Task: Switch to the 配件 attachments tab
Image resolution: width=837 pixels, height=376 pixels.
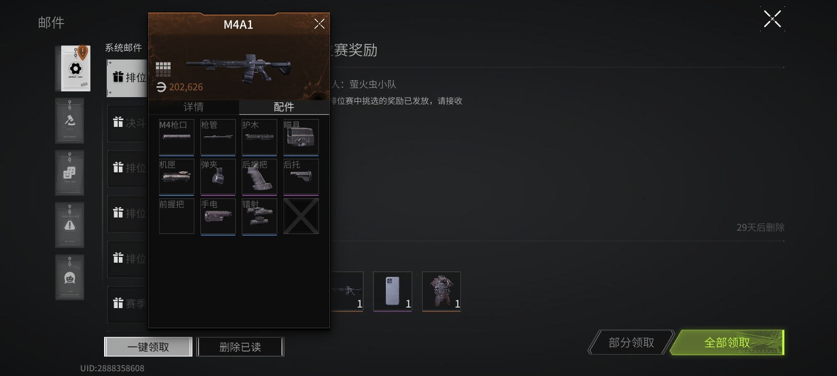Action: (x=284, y=107)
